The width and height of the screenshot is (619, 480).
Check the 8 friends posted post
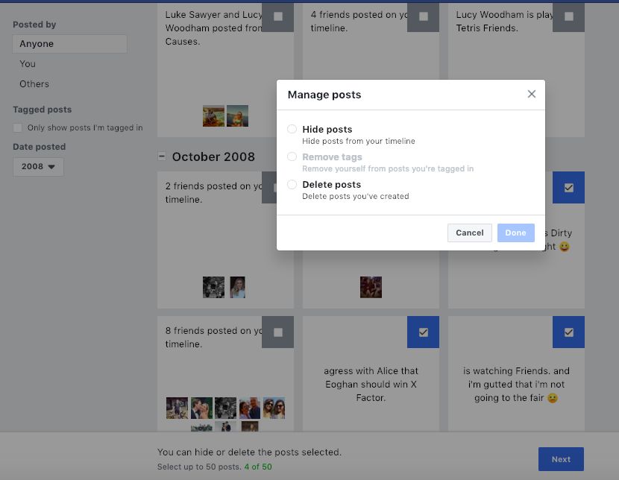coord(278,332)
